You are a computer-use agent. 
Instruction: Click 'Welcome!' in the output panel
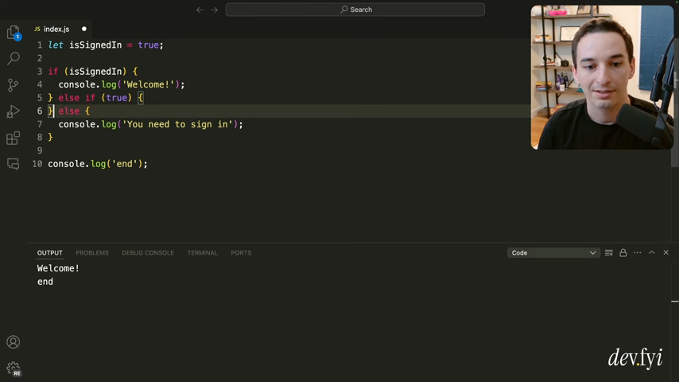pos(58,268)
